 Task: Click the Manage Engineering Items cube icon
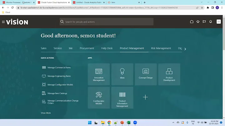click(44, 76)
